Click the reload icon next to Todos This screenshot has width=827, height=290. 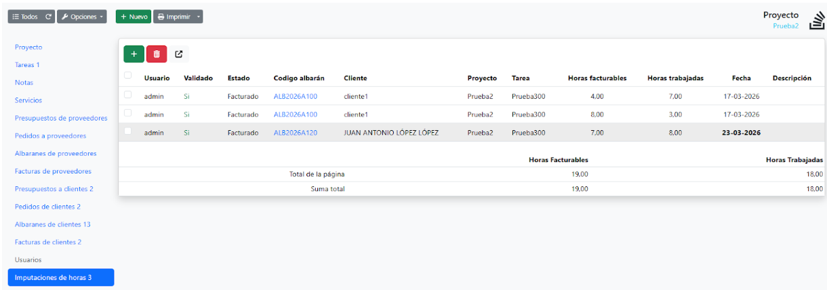tap(48, 17)
